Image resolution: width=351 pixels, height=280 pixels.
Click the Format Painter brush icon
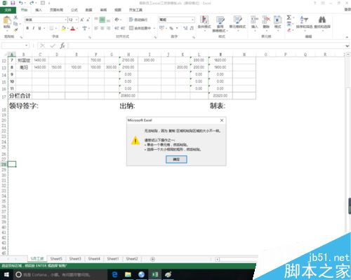(15, 30)
